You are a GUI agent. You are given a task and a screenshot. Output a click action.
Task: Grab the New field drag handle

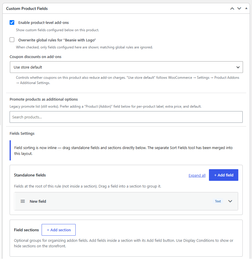[23, 201]
